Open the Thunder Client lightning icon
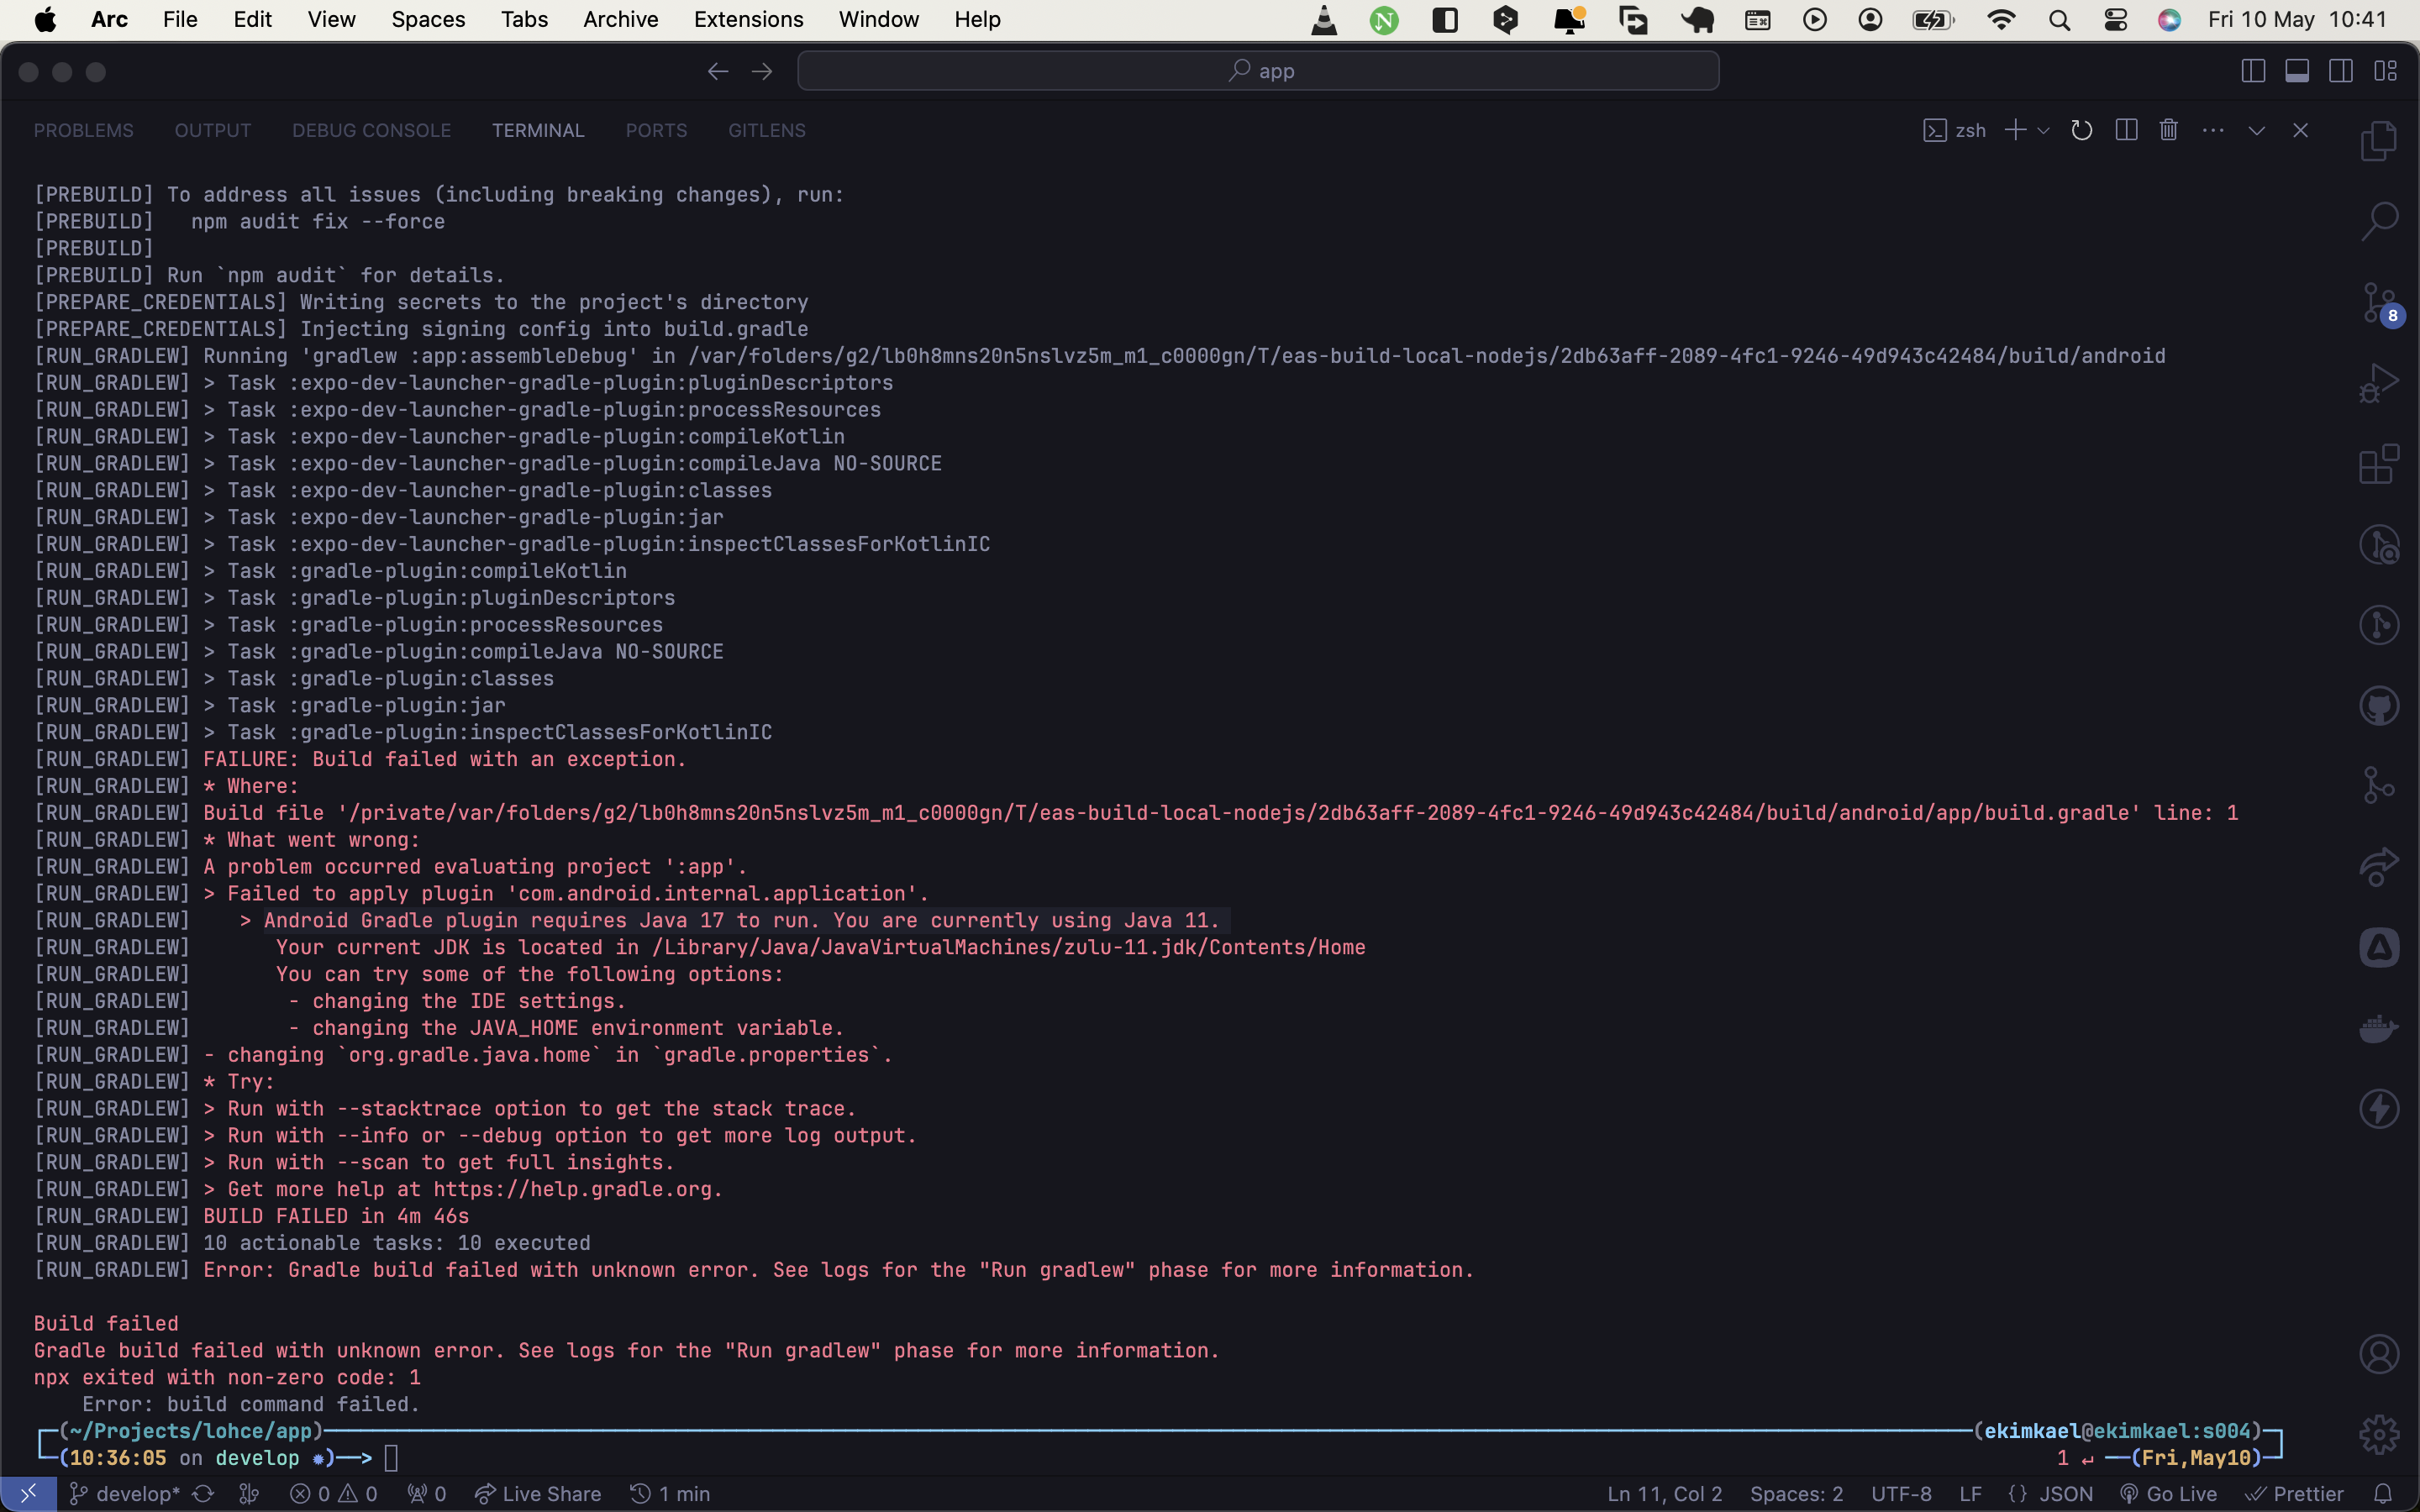The width and height of the screenshot is (2420, 1512). 2379,1107
